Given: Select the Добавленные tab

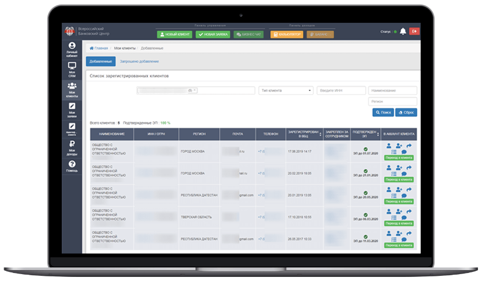Looking at the screenshot, I should click(101, 61).
